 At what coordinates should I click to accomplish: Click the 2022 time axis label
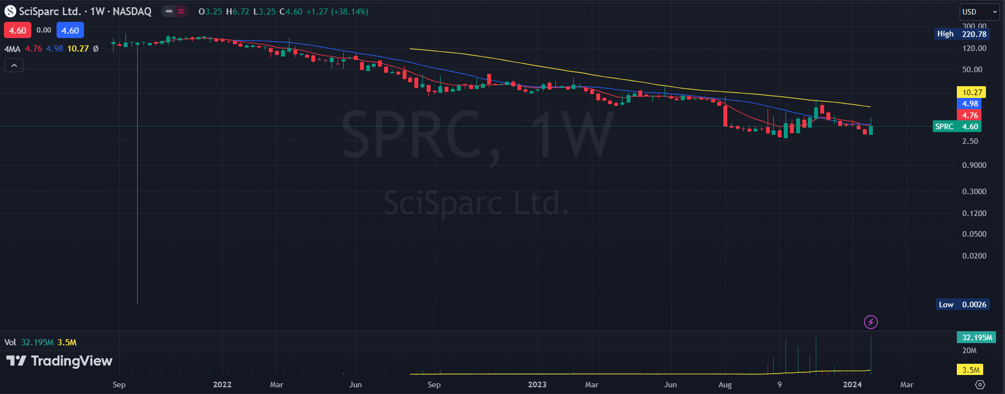point(222,384)
